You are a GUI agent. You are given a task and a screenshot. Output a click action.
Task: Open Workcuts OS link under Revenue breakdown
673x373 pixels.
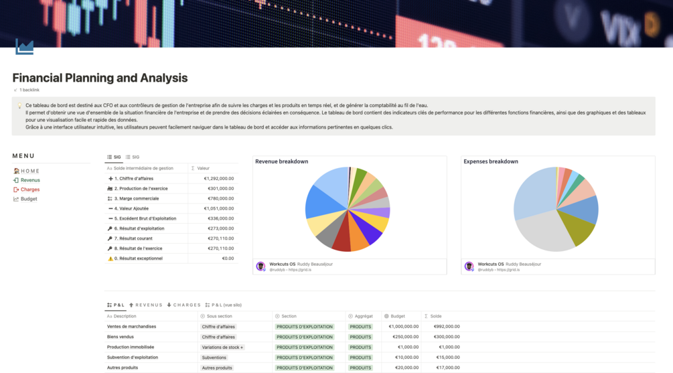[x=282, y=264]
